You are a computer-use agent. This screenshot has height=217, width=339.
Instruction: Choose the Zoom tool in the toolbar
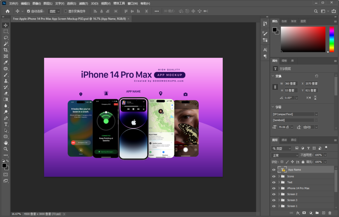pyautogui.click(x=6, y=149)
